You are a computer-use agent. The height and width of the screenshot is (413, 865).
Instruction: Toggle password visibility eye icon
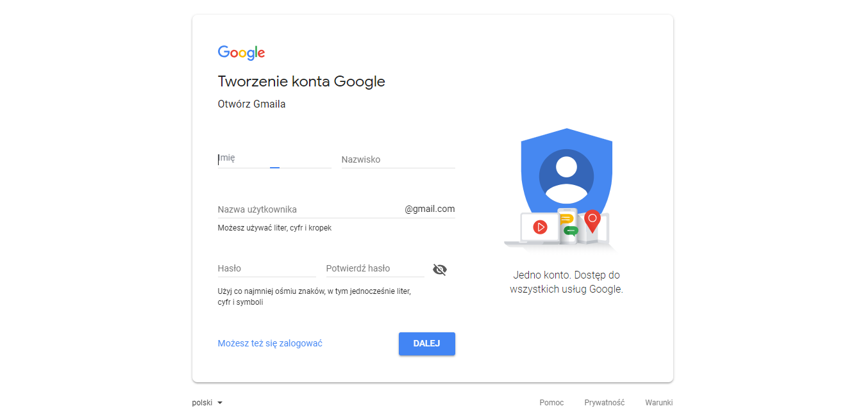439,270
